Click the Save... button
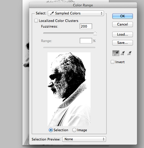This screenshot has width=144, height=148. [x=123, y=43]
